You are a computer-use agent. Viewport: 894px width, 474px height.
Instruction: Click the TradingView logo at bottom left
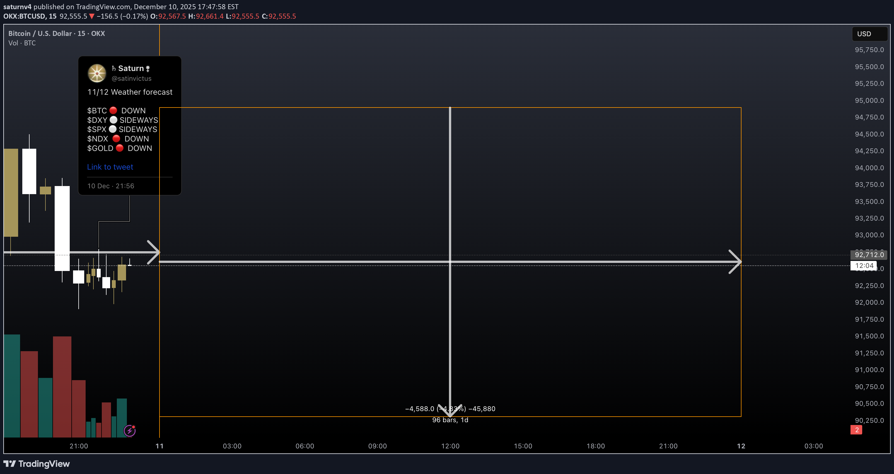tap(37, 464)
